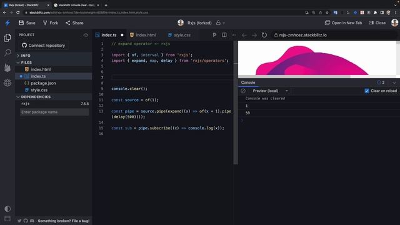Click the Prettier format icon

click(x=214, y=35)
